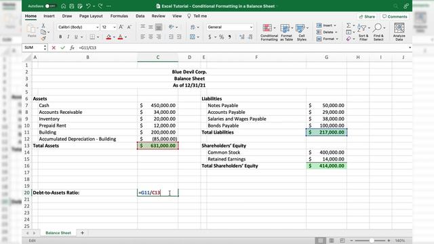
Task: Open the Page Layout ribbon tab
Action: [91, 16]
